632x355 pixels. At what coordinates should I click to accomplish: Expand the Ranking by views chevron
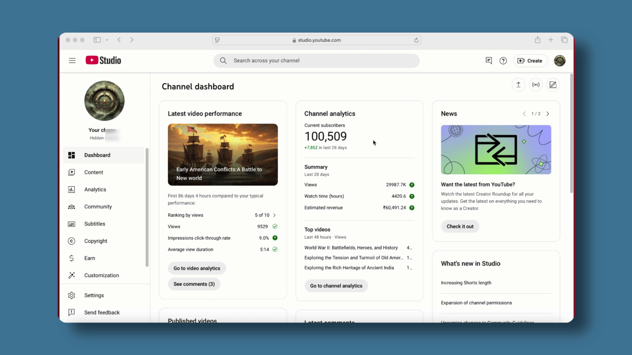coord(274,215)
